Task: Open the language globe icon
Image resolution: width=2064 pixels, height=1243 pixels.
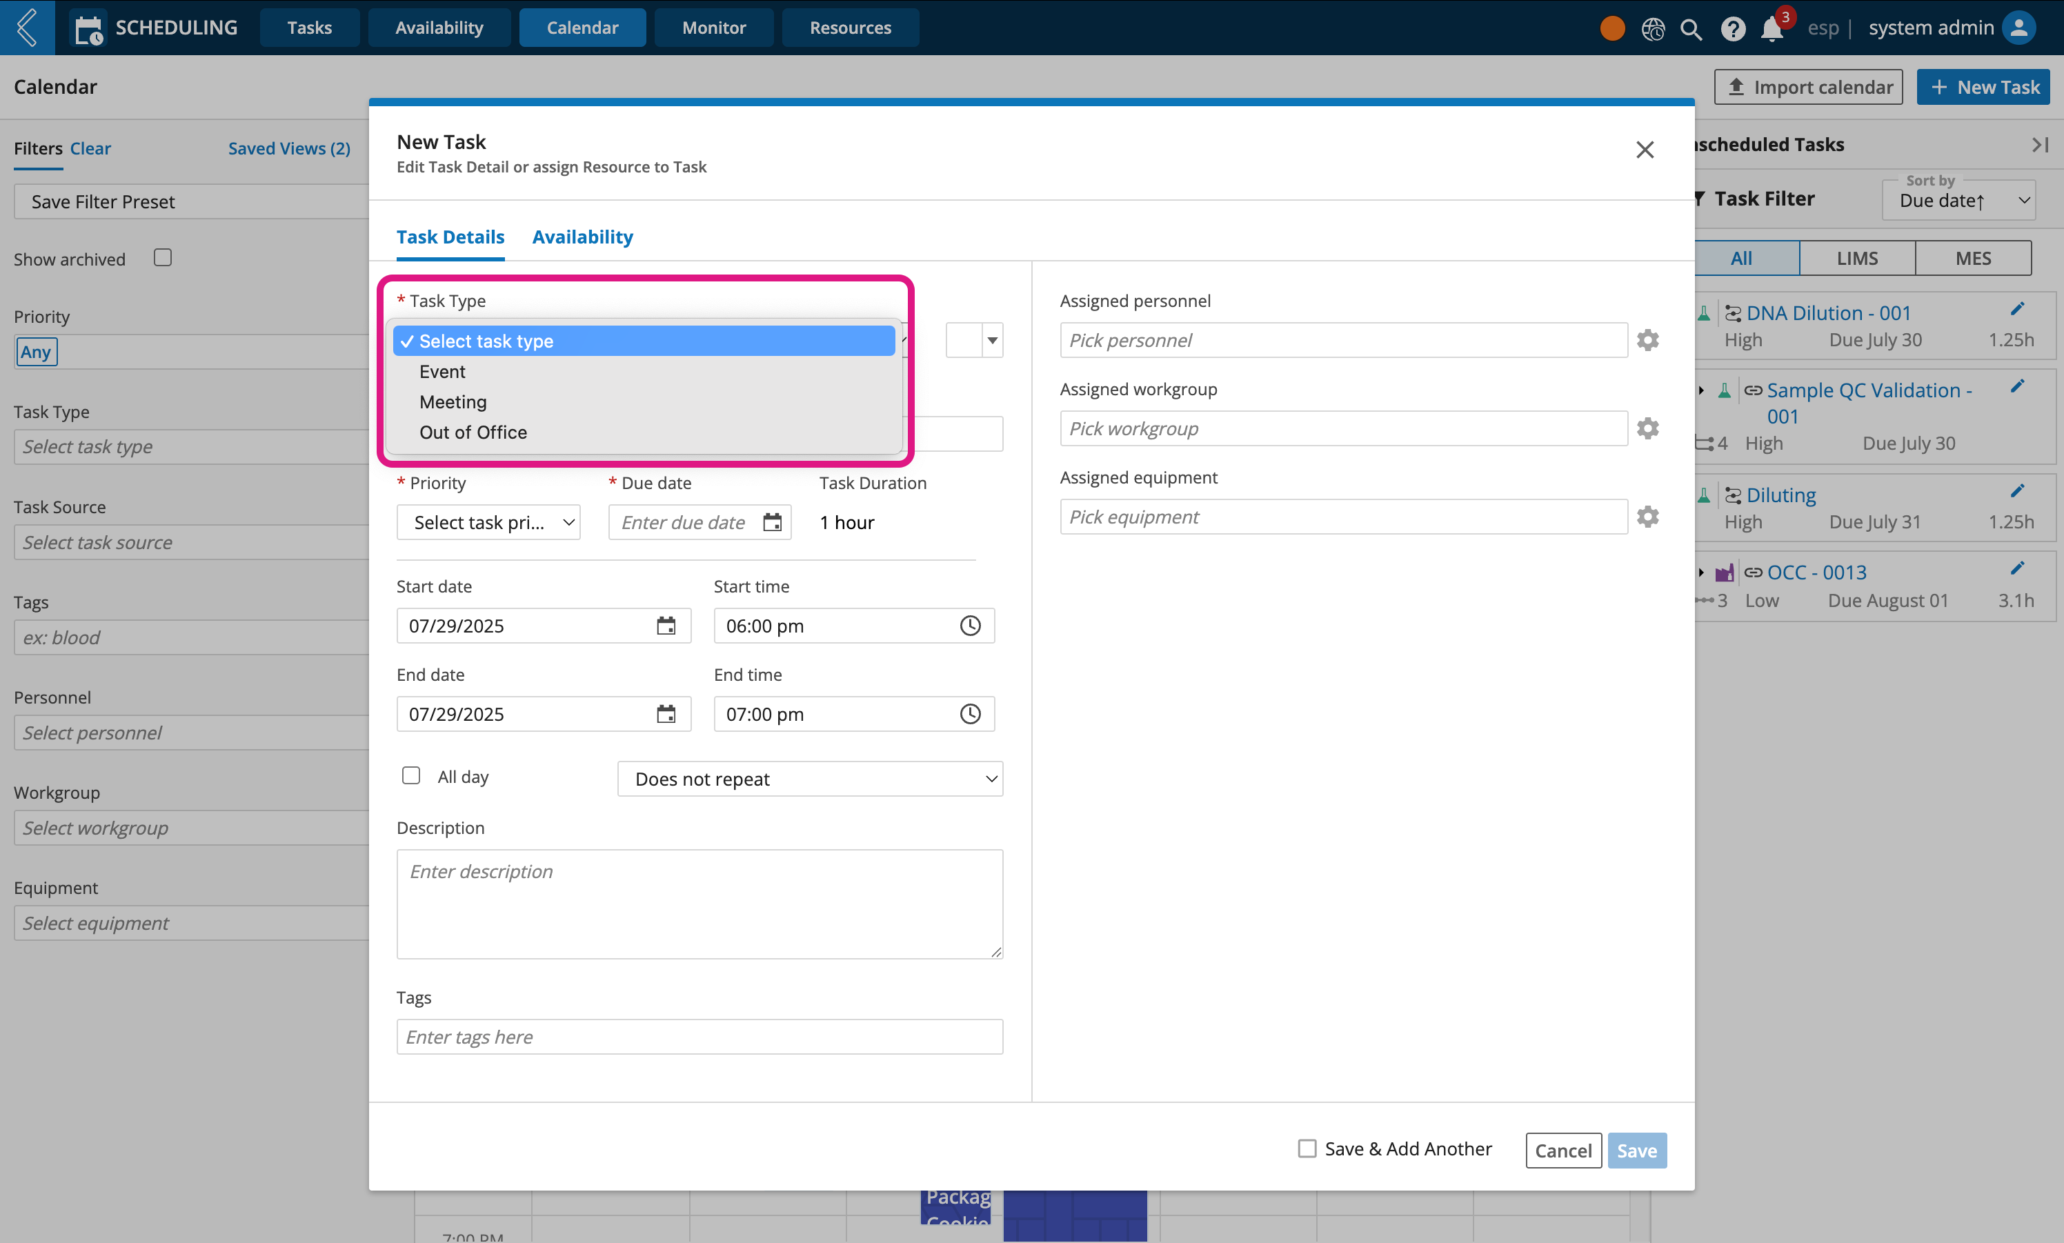Action: [1653, 29]
